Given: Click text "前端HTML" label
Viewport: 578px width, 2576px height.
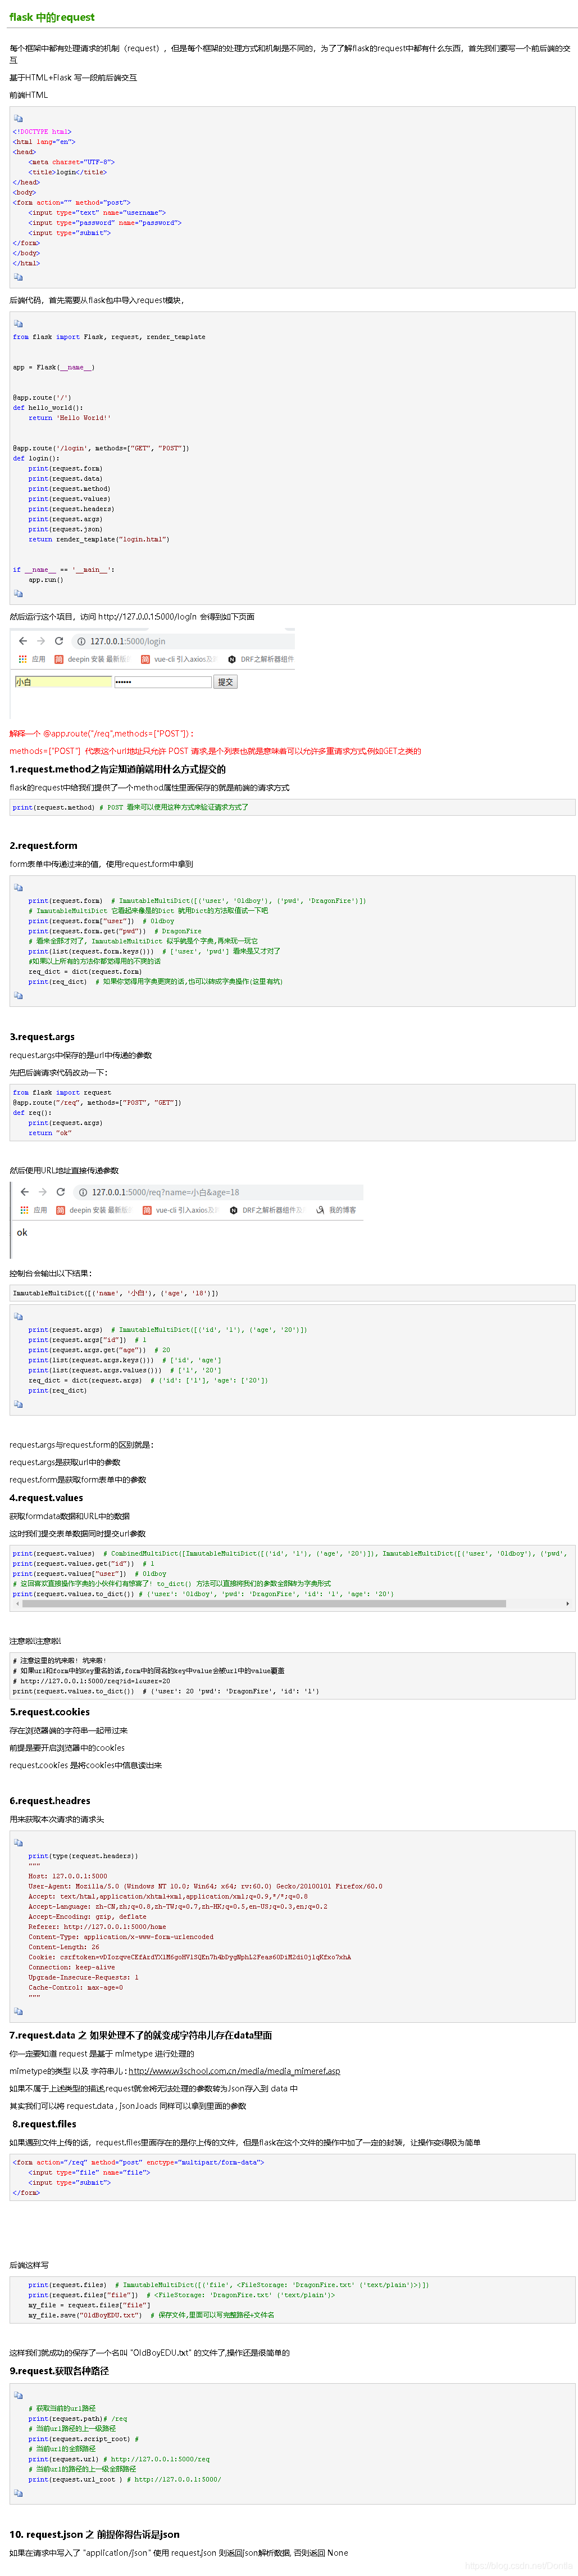Looking at the screenshot, I should coord(29,95).
